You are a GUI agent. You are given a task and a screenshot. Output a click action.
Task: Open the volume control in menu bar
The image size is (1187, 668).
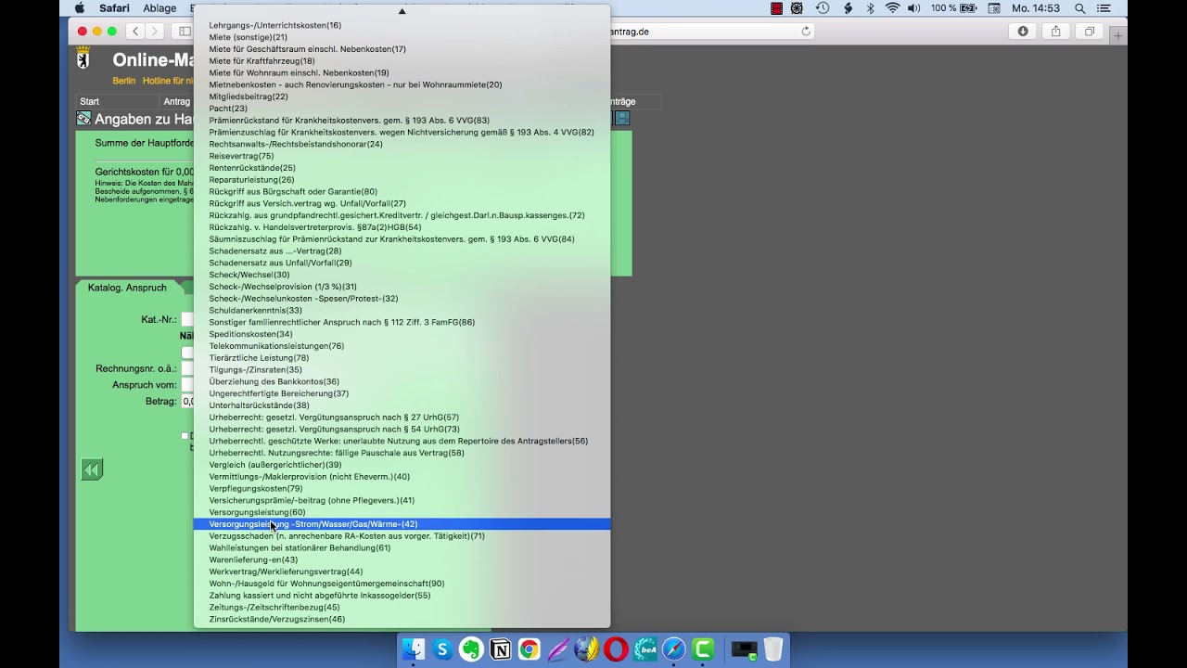pyautogui.click(x=914, y=8)
